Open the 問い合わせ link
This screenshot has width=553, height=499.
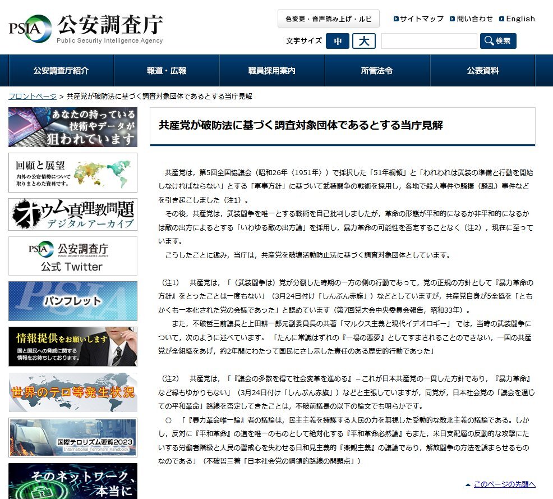point(471,19)
